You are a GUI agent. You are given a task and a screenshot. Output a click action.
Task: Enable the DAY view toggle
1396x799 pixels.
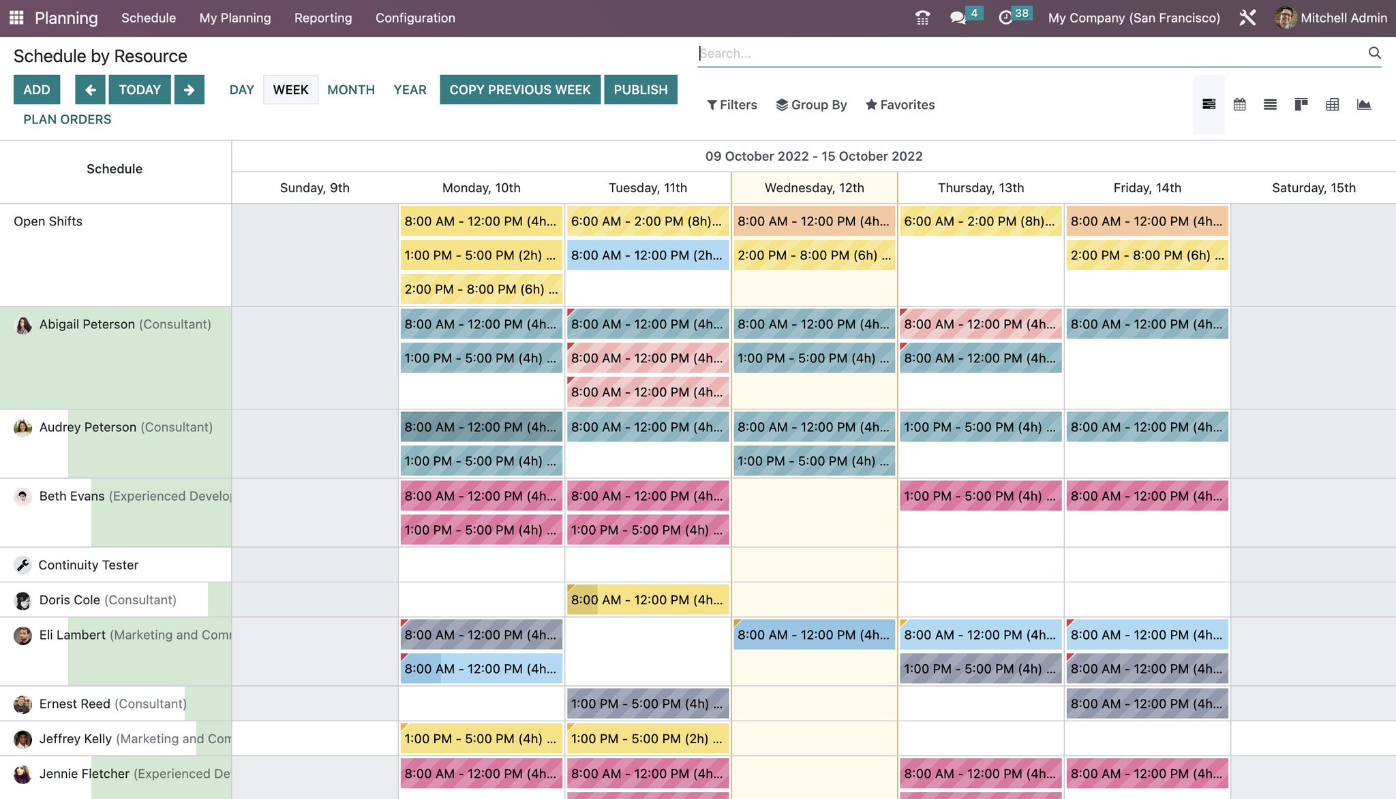coord(241,89)
